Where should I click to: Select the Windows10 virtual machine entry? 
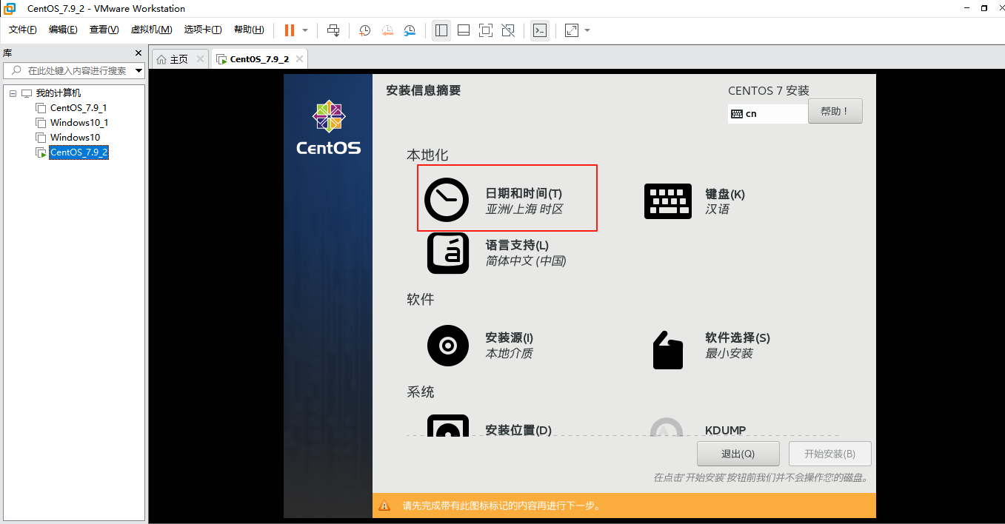(75, 138)
